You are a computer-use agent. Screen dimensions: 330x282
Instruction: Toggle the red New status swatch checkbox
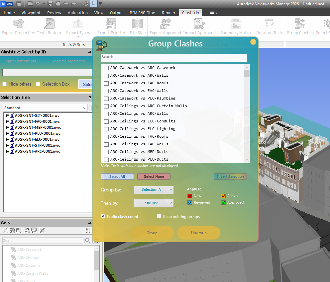click(190, 196)
